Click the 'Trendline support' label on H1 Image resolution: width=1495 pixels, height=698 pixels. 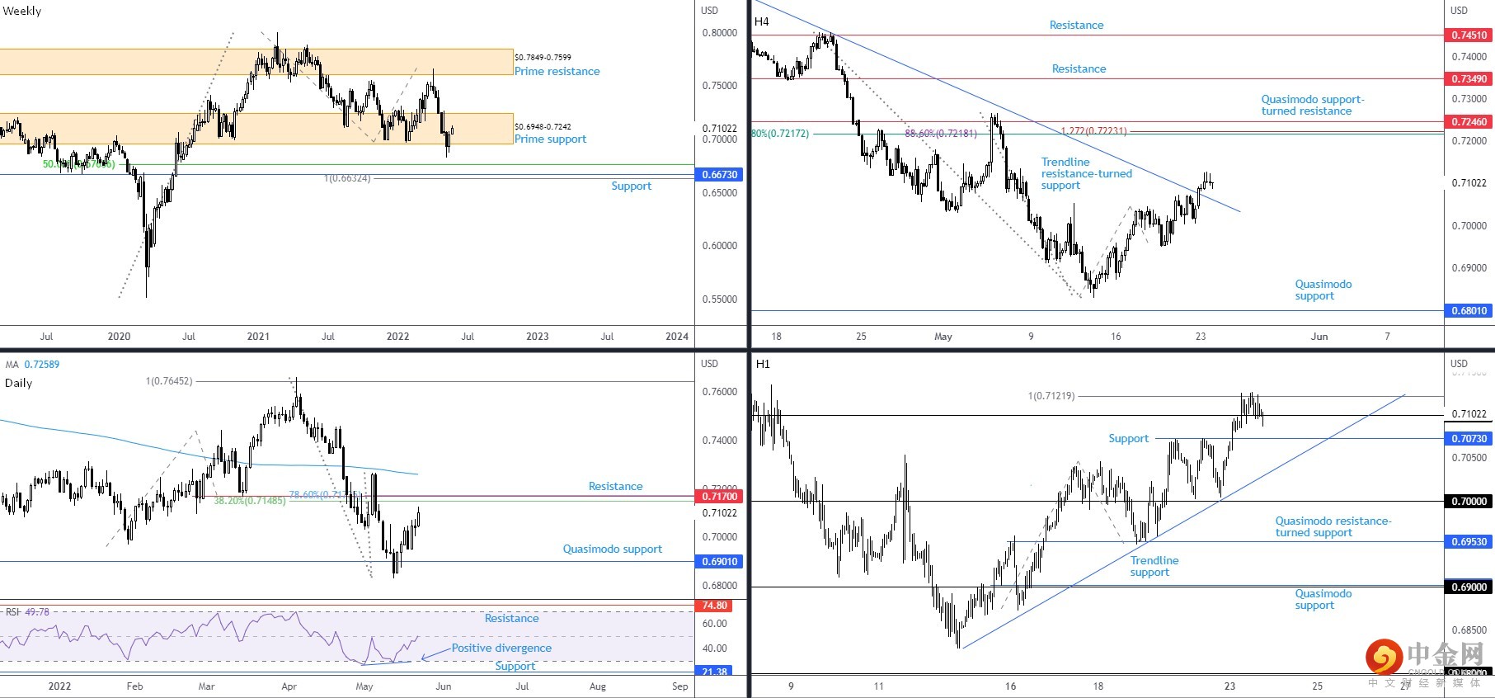1154,567
